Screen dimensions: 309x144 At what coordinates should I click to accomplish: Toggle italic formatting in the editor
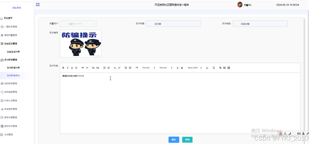click(68, 68)
